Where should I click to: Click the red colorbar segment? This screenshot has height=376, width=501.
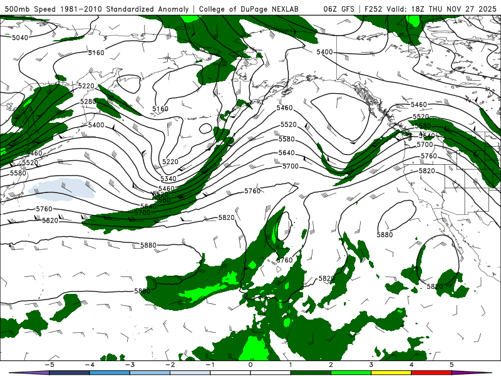pyautogui.click(x=431, y=373)
